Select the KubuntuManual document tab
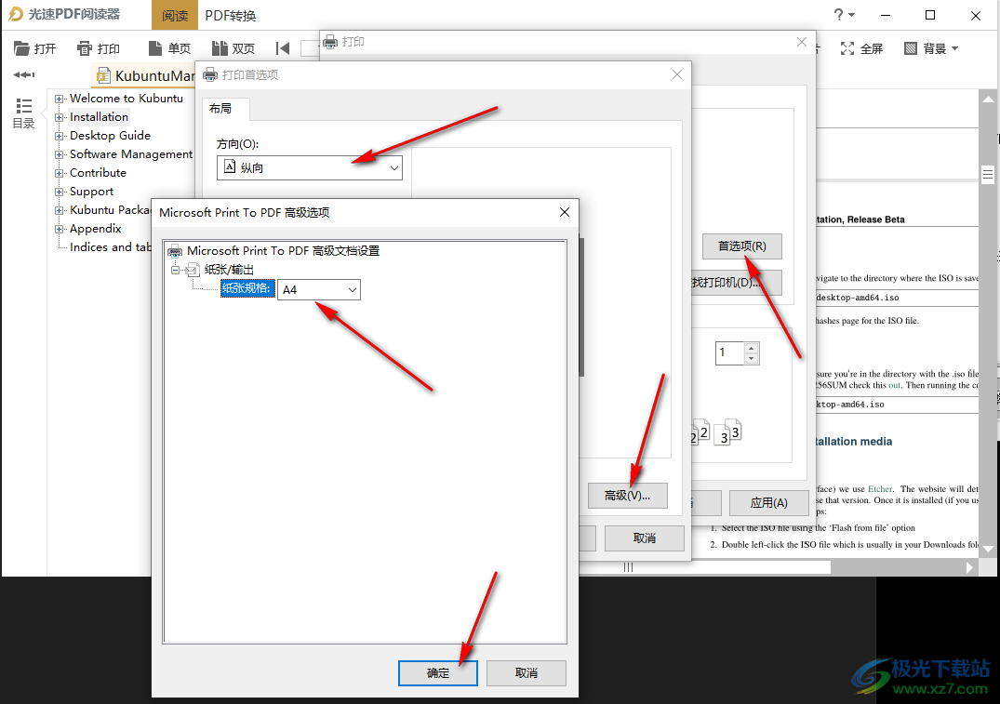Screen dimensions: 1000x704 (145, 76)
